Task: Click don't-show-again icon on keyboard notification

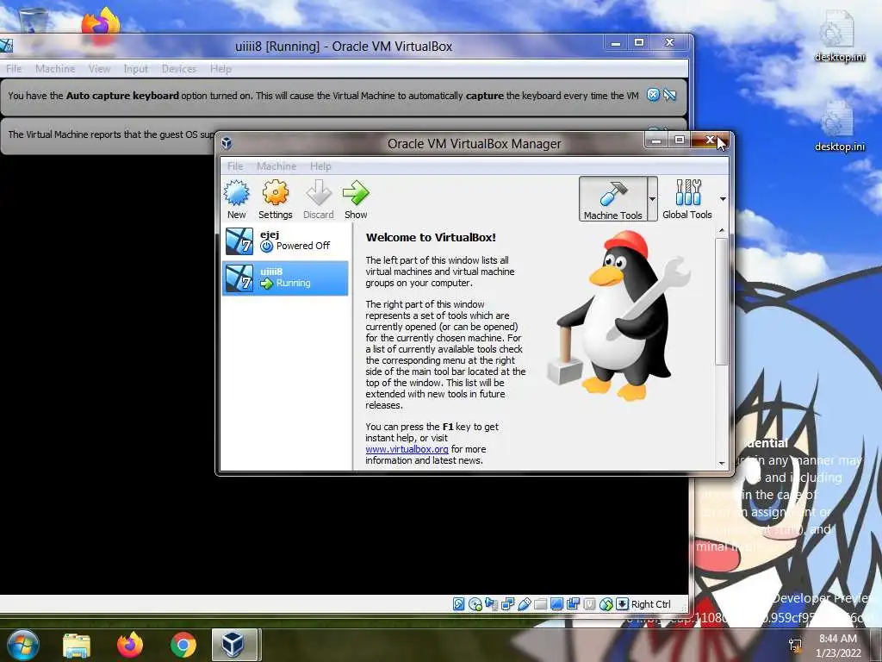Action: click(x=669, y=95)
